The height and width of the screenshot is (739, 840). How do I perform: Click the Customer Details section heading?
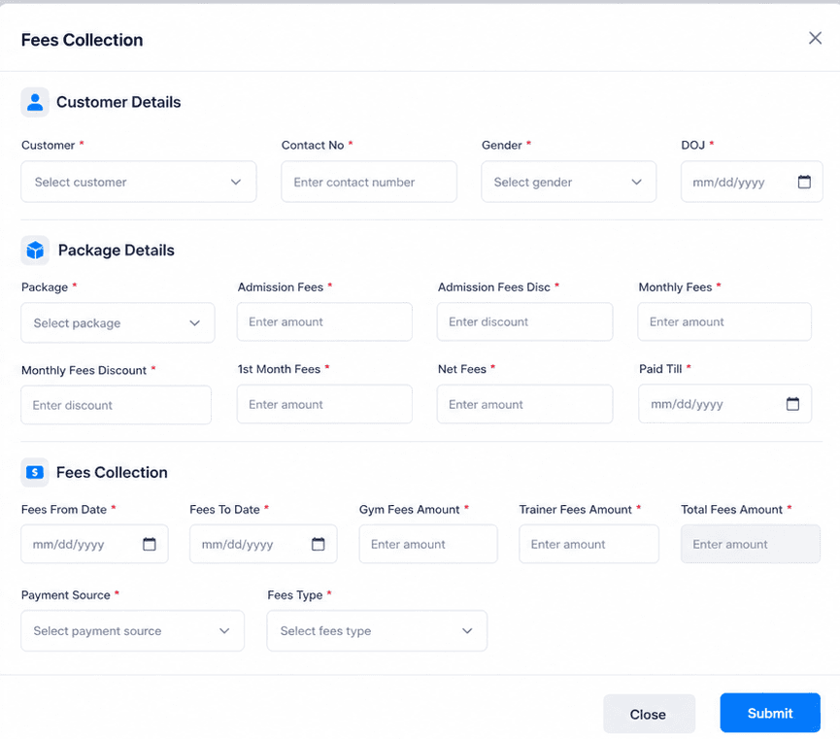pyautogui.click(x=118, y=102)
